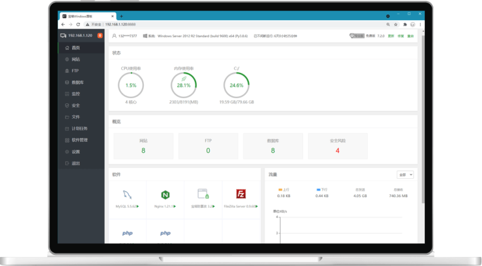Screen dimensions: 482x266
Task: Click the 总发送 value 4.05 GB
Action: pyautogui.click(x=360, y=196)
